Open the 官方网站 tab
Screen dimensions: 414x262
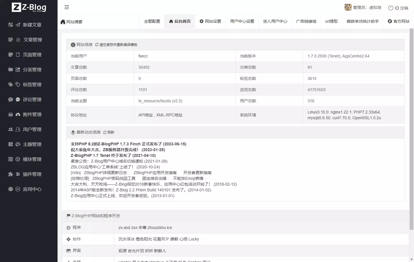tap(398, 21)
